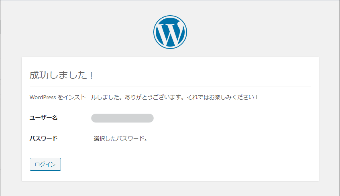Click the ユーザー名 label

point(44,118)
